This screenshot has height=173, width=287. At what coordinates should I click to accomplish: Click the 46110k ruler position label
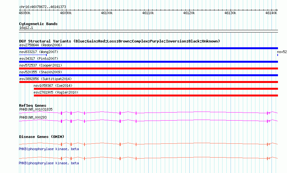tap(148, 13)
